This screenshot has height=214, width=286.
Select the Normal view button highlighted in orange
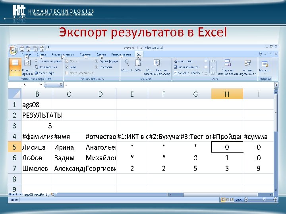point(15,67)
